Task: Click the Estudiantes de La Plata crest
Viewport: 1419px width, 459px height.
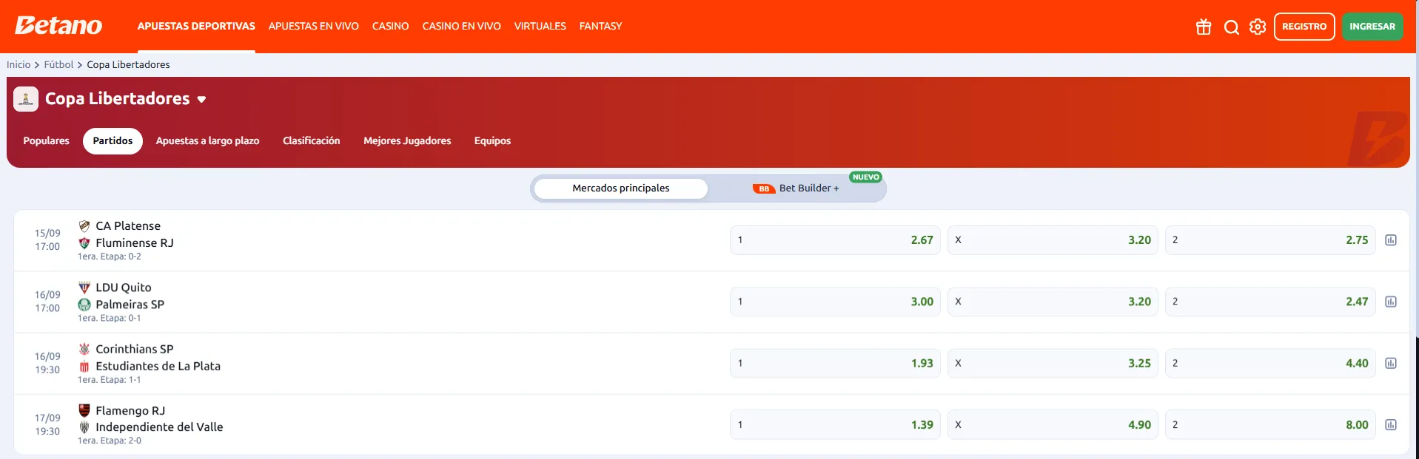Action: [84, 366]
